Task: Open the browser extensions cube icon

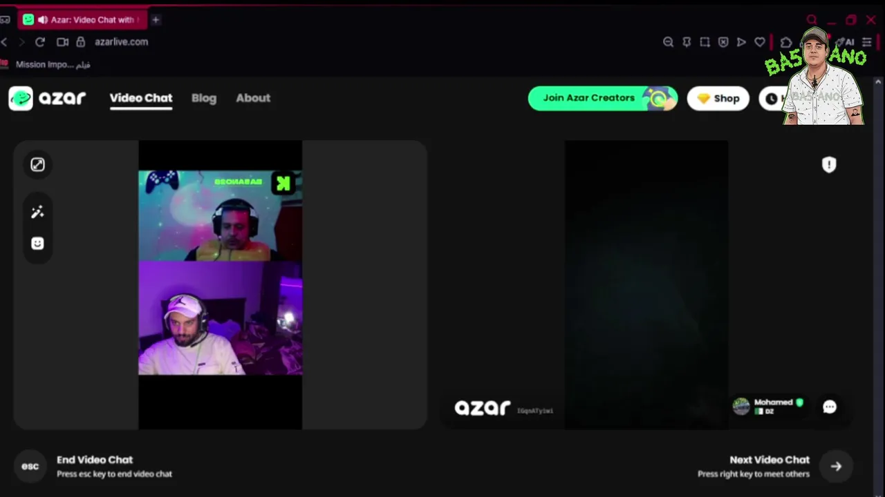Action: pyautogui.click(x=786, y=42)
